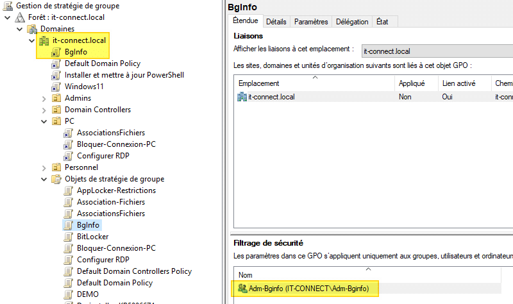Switch to the Étendue tab
This screenshot has width=513, height=304.
246,21
